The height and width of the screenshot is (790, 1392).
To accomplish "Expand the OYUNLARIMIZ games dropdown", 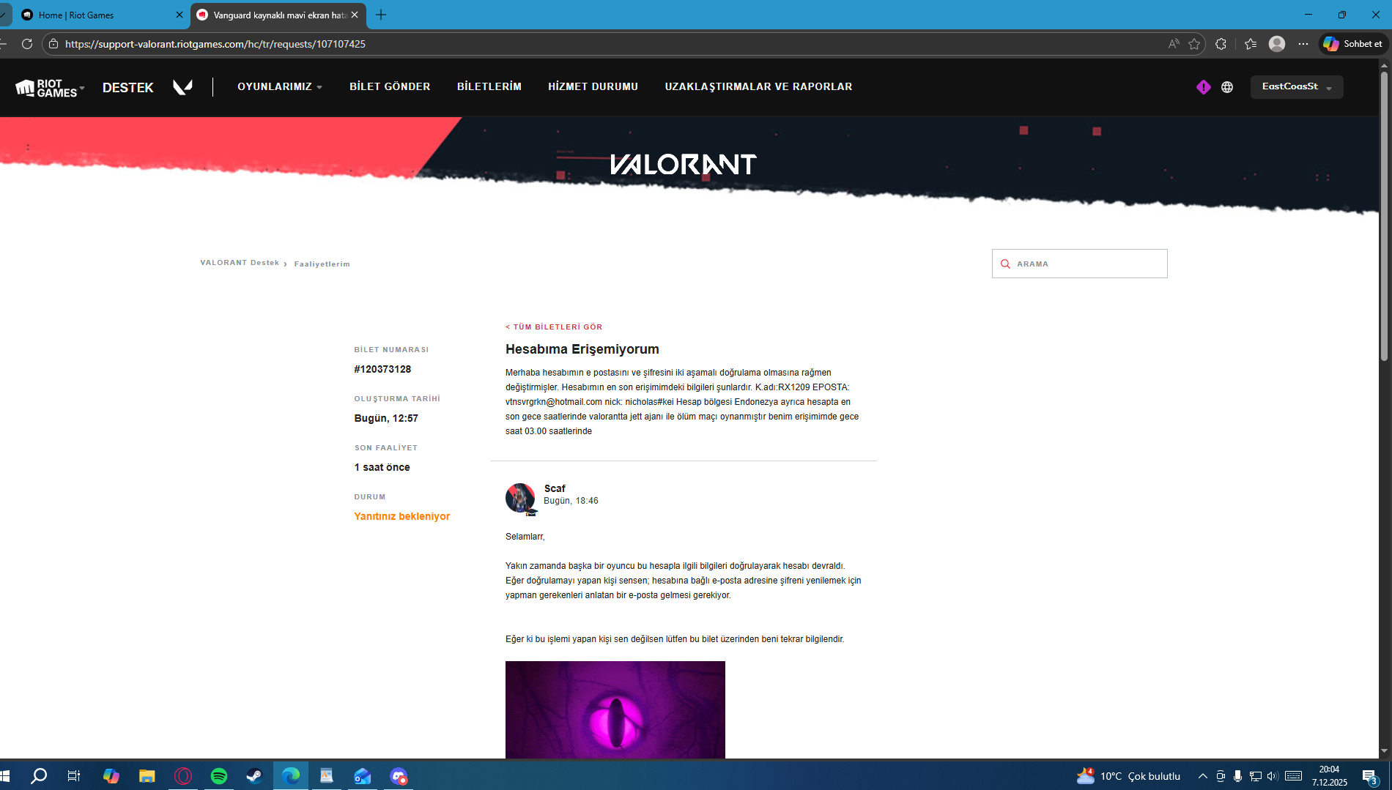I will pyautogui.click(x=280, y=86).
